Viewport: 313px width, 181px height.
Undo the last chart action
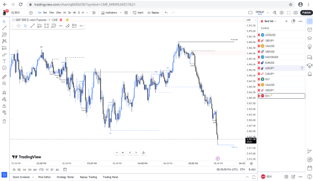tap(166, 13)
